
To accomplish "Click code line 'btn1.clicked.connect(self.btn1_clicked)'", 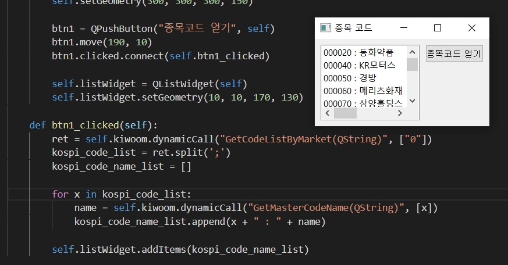I will coord(161,56).
